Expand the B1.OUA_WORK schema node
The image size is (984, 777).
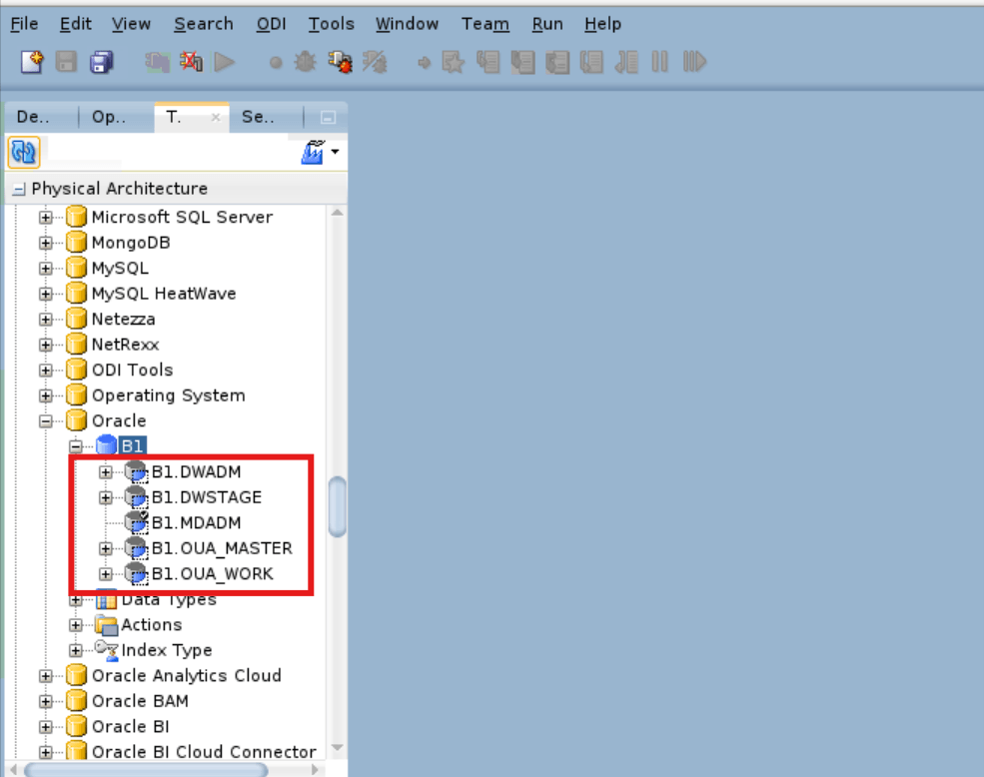(x=106, y=574)
